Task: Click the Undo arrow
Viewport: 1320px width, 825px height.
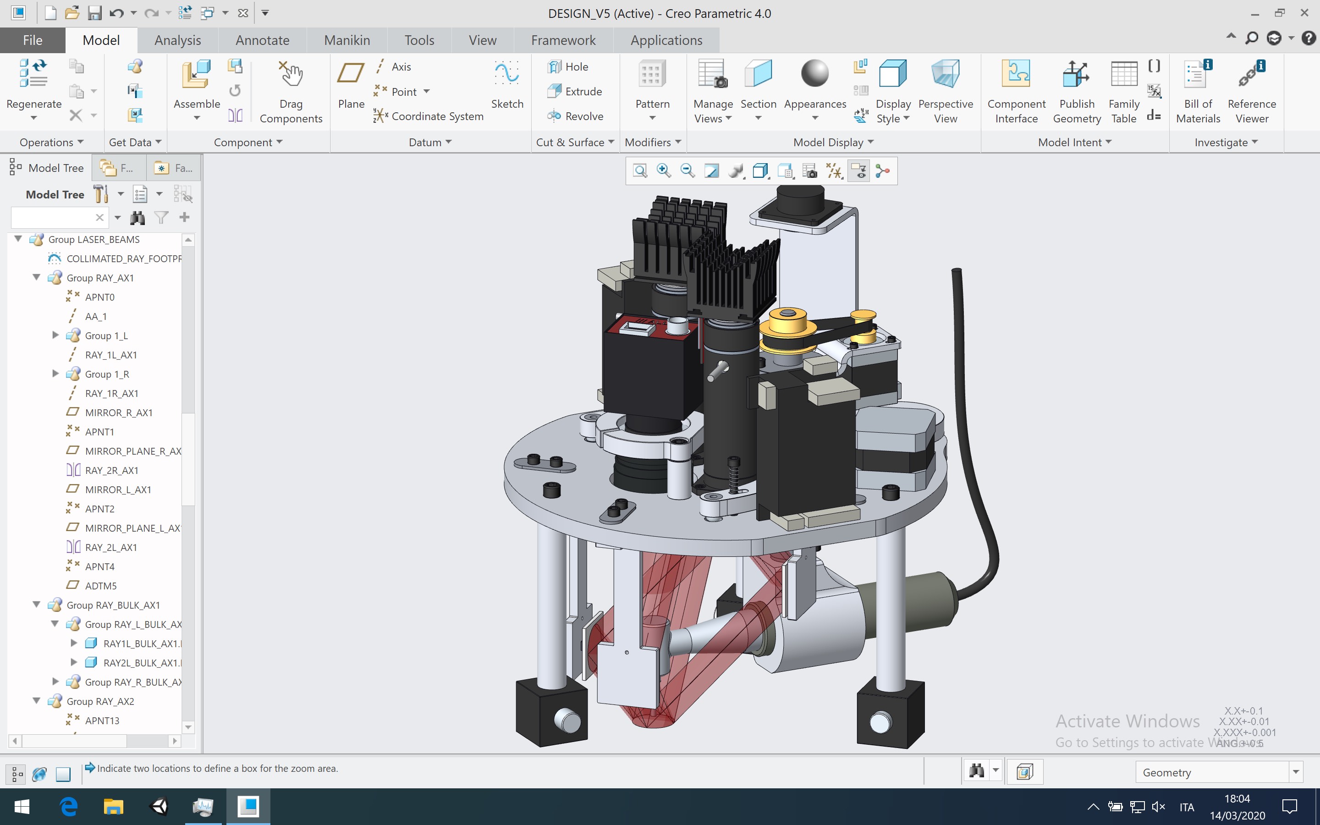Action: click(116, 13)
